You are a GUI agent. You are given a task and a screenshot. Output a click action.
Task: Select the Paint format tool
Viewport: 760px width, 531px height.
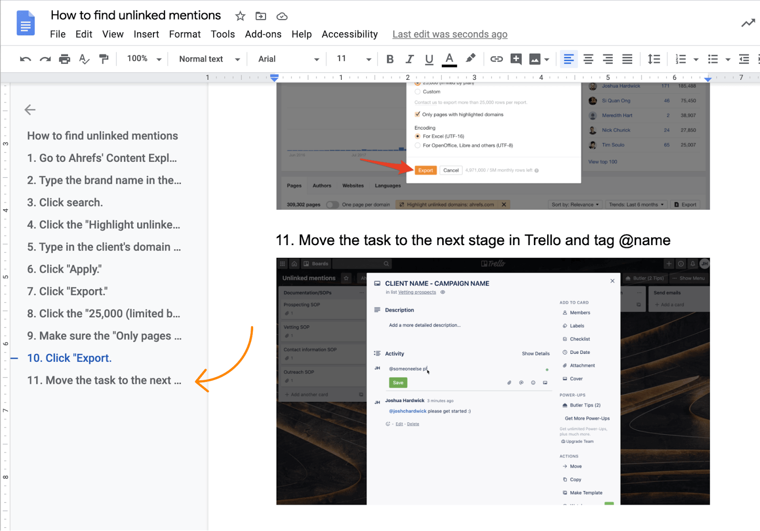[x=104, y=59]
